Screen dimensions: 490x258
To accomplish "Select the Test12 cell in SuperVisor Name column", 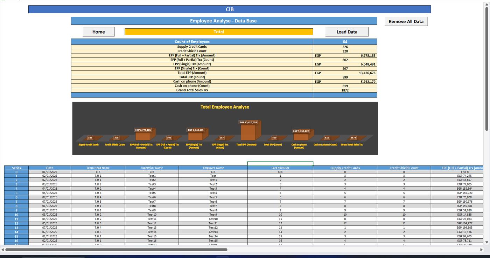I will point(152,223).
